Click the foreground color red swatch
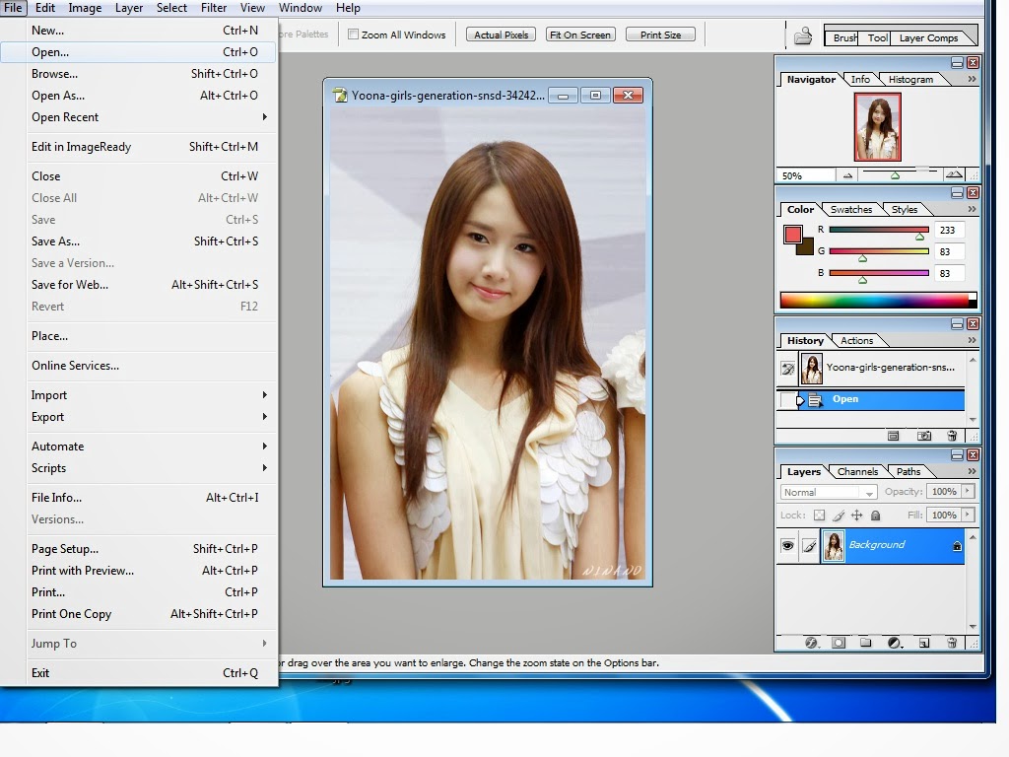Image resolution: width=1009 pixels, height=757 pixels. tap(792, 235)
